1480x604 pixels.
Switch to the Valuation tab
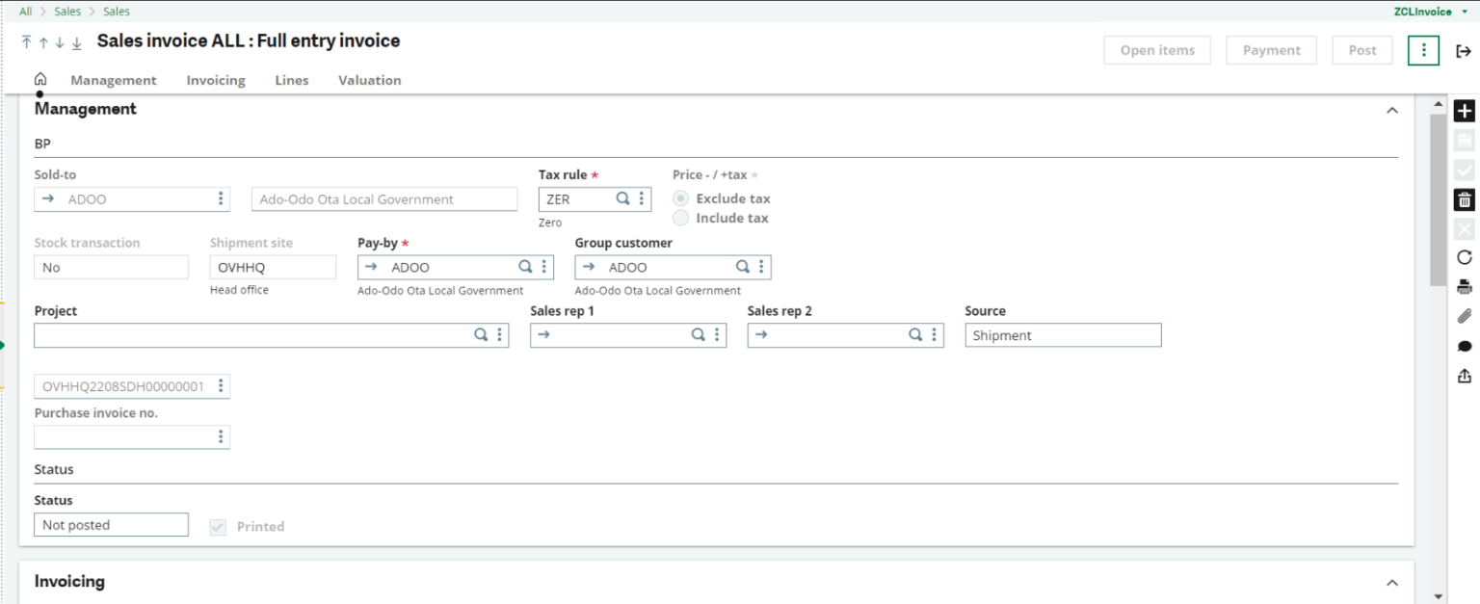[370, 80]
